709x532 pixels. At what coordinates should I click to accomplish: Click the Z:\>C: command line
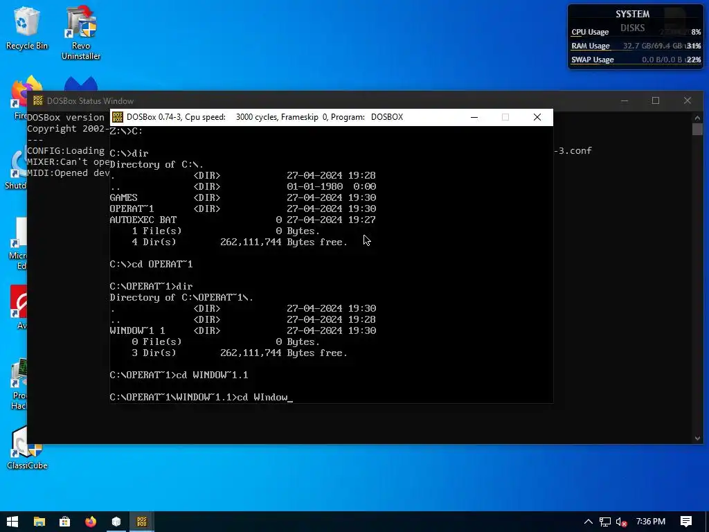126,131
